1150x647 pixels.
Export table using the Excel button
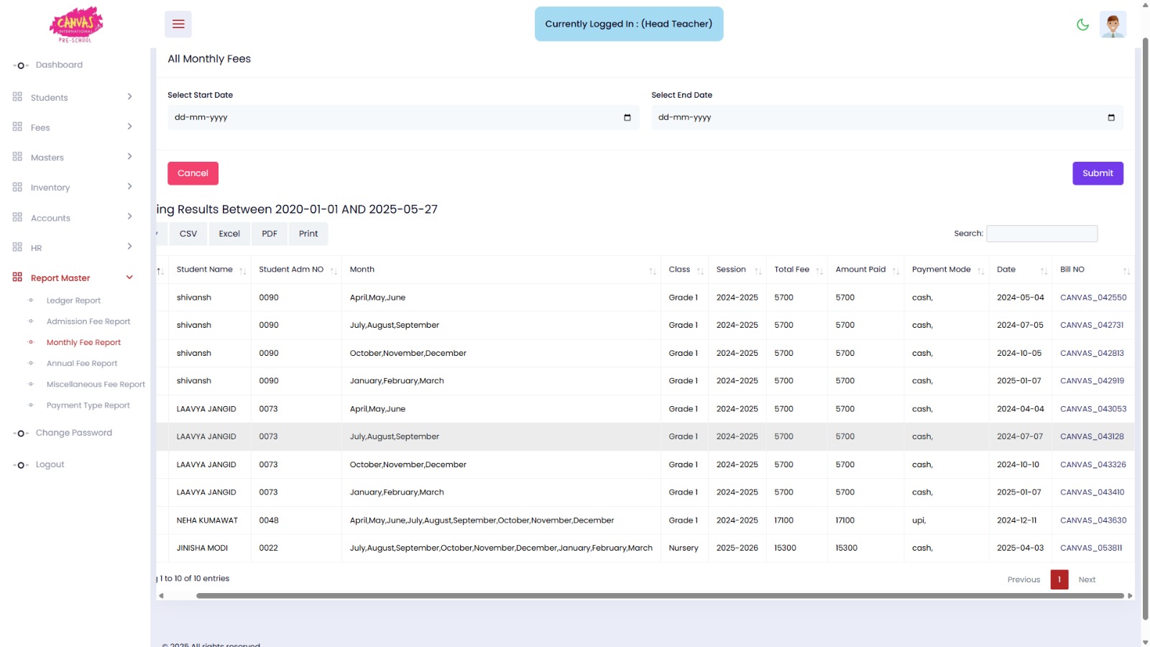tap(229, 234)
